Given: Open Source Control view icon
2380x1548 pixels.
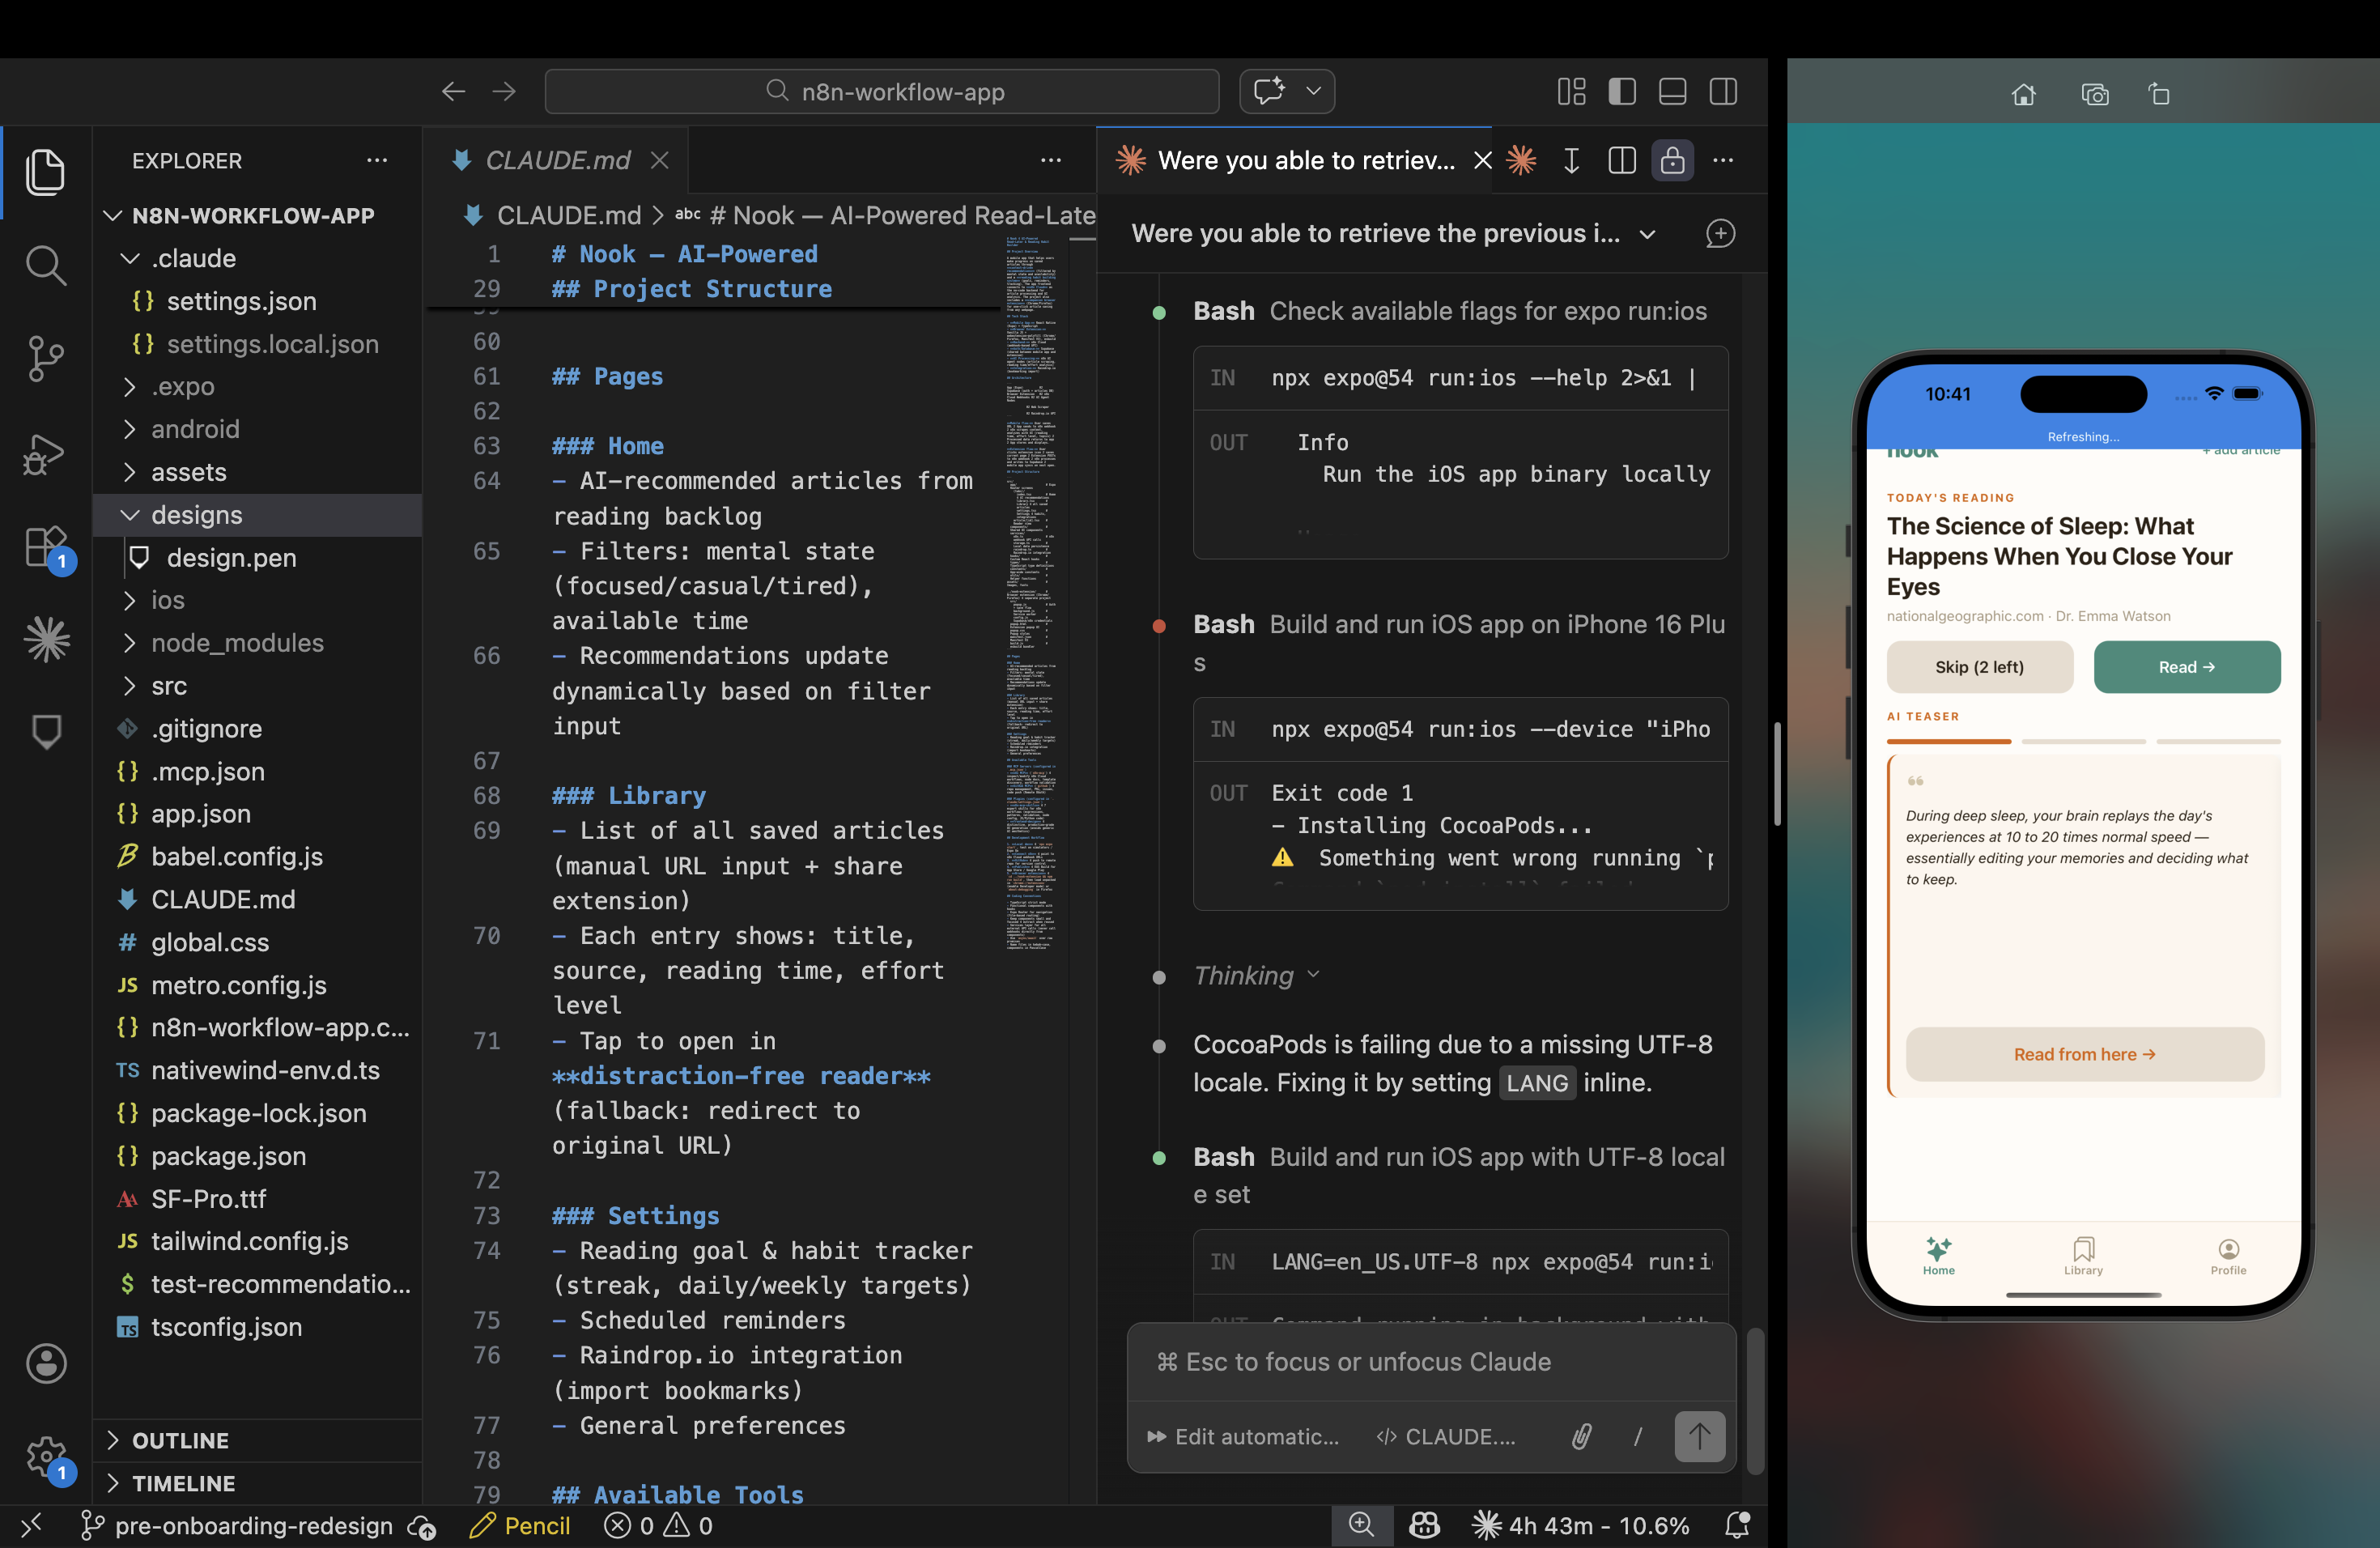Looking at the screenshot, I should (45, 359).
